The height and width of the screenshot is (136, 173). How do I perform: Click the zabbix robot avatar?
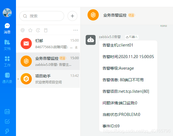(x=91, y=40)
